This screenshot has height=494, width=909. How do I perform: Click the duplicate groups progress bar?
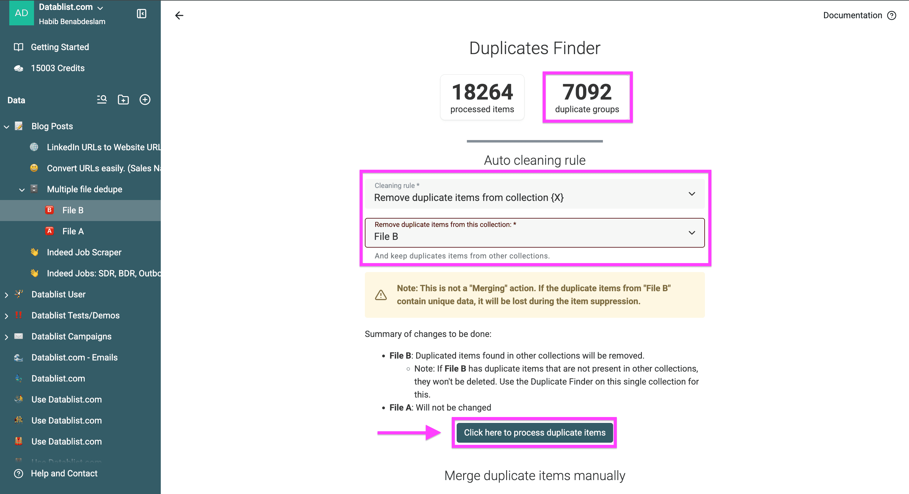(x=534, y=141)
